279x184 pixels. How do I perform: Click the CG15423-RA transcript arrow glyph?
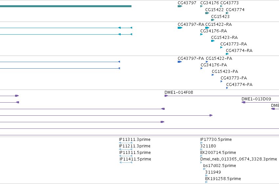(x=213, y=41)
